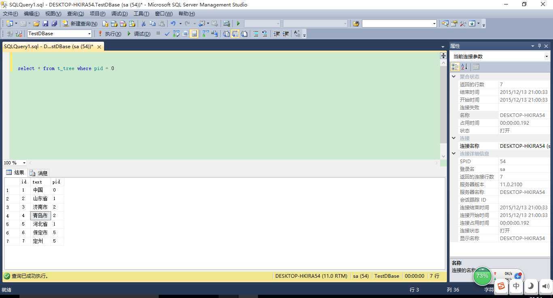Viewport: 553px width, 298px height.
Task: Click the blue Parse checkmark icon
Action: pos(167,34)
